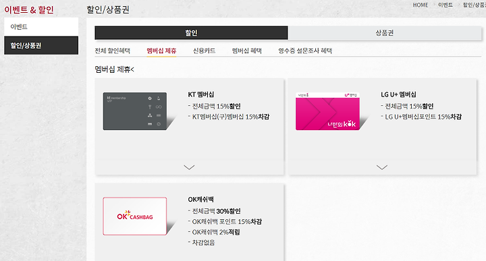
Task: Click the text '전체금액 30%할인'
Action: point(217,211)
